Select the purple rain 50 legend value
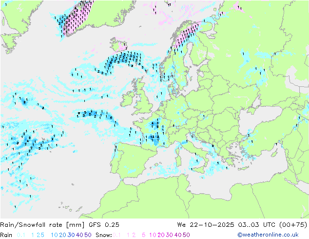This screenshot has width=309, height=239. (88, 235)
